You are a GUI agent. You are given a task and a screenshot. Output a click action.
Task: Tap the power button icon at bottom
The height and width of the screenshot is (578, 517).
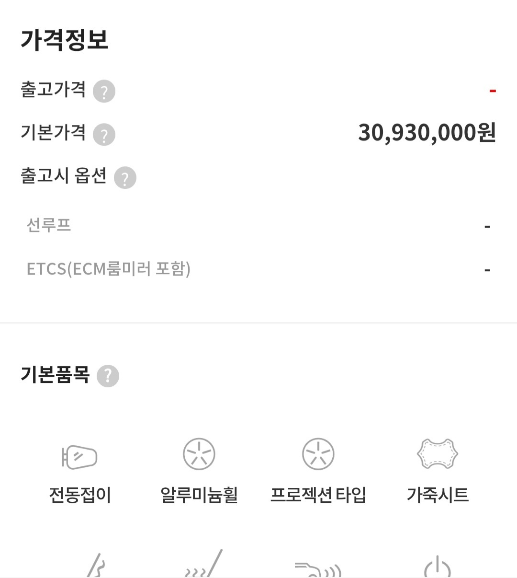point(438,567)
